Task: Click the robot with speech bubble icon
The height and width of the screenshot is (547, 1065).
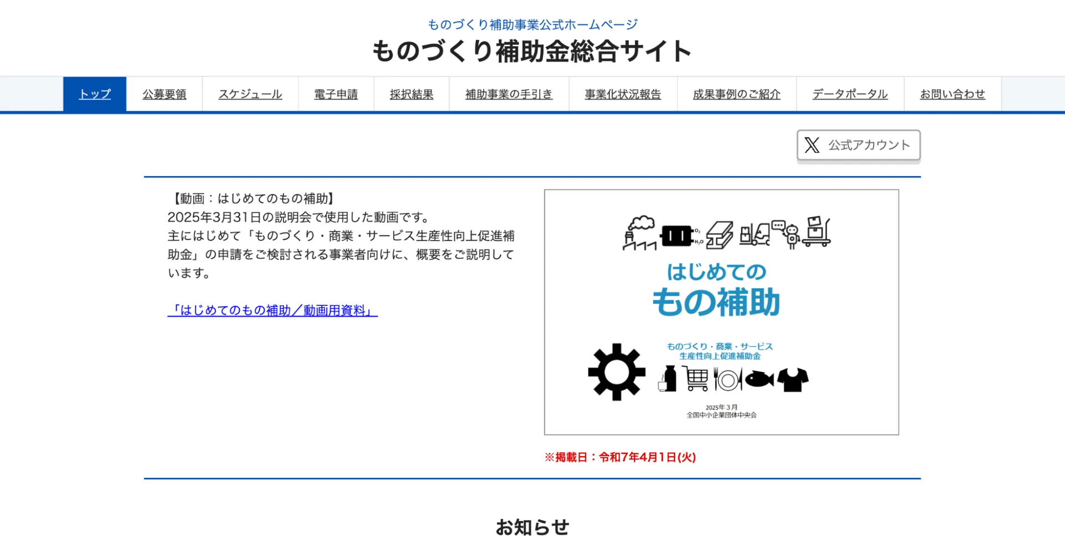Action: pos(786,234)
